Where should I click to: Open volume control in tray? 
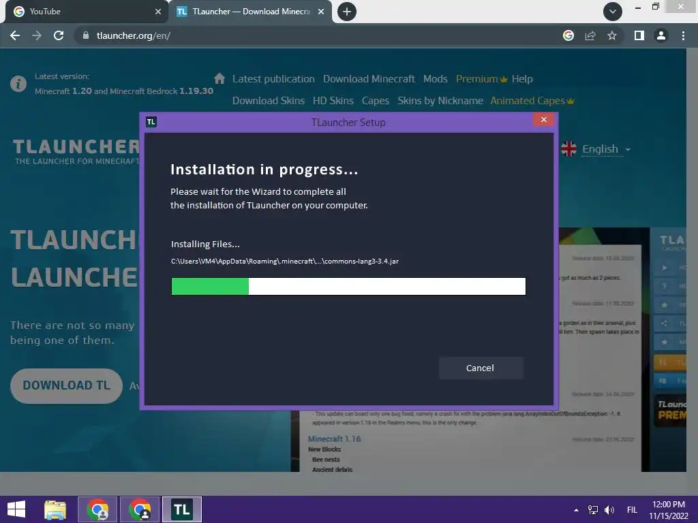(x=609, y=510)
